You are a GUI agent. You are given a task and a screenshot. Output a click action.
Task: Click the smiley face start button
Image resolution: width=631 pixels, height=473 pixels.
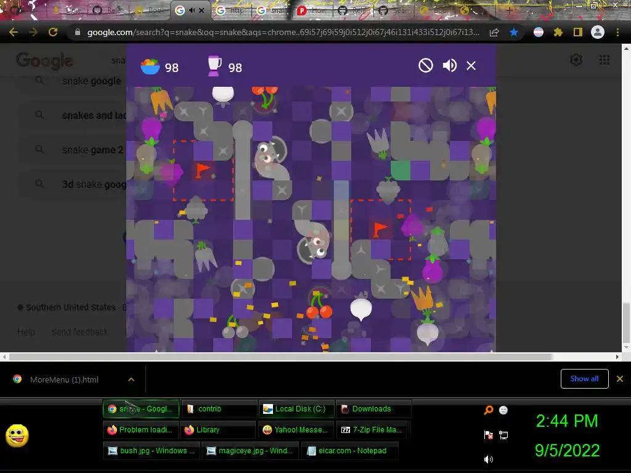17,435
